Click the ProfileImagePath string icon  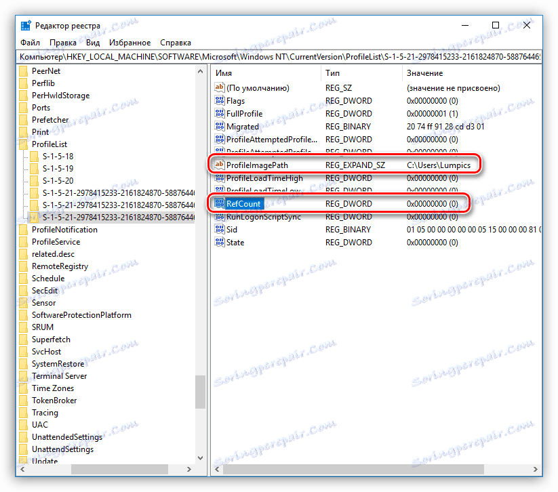220,165
